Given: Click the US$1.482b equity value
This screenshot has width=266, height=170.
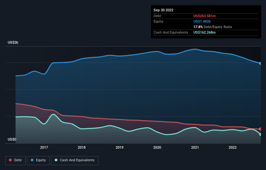Looking at the screenshot, I should pos(202,21).
